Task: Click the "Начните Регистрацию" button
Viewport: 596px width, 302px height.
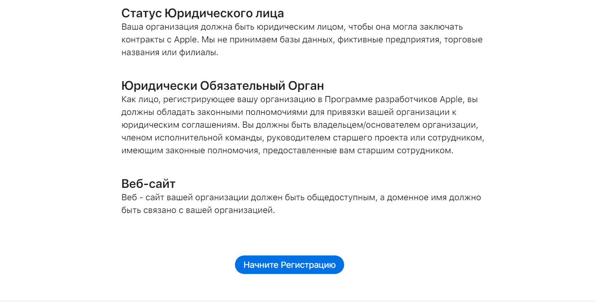Action: tap(289, 265)
